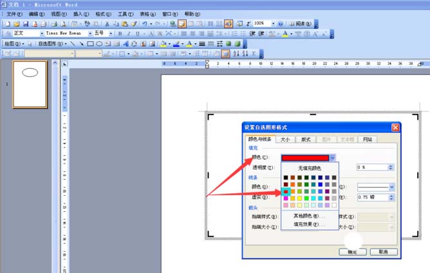
Task: Select the Rectangle drawing tool
Action: coord(91,44)
